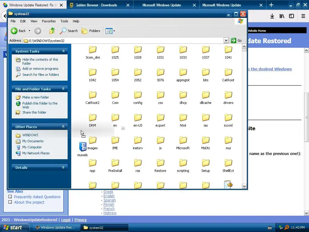Open Frequently Asked Questions link
Image resolution: width=309 pixels, height=232 pixels.
coord(37,197)
